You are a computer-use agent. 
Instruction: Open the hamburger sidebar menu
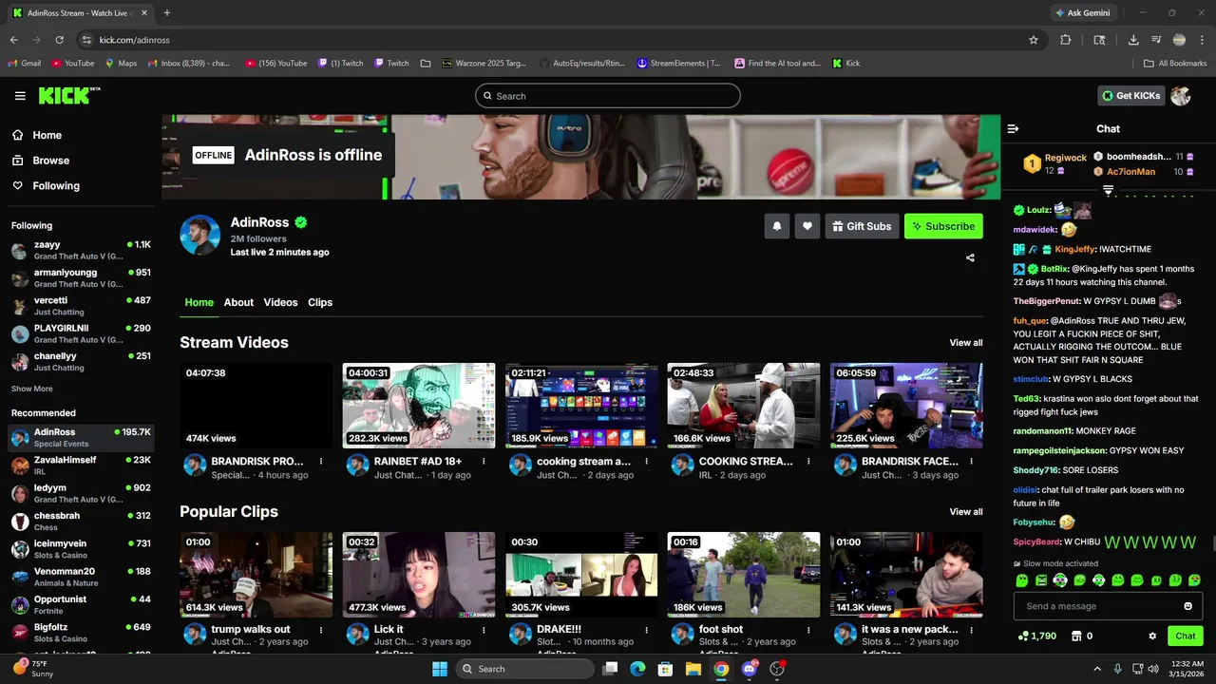coord(20,96)
